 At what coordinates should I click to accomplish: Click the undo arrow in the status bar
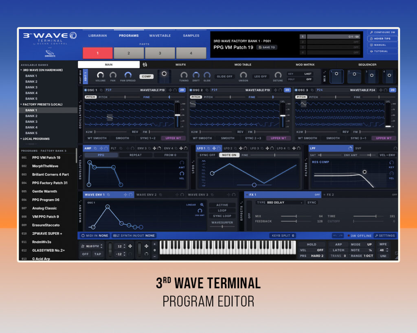point(335,235)
